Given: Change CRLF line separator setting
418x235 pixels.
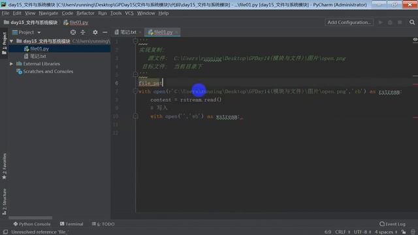Looking at the screenshot, I should [342, 232].
